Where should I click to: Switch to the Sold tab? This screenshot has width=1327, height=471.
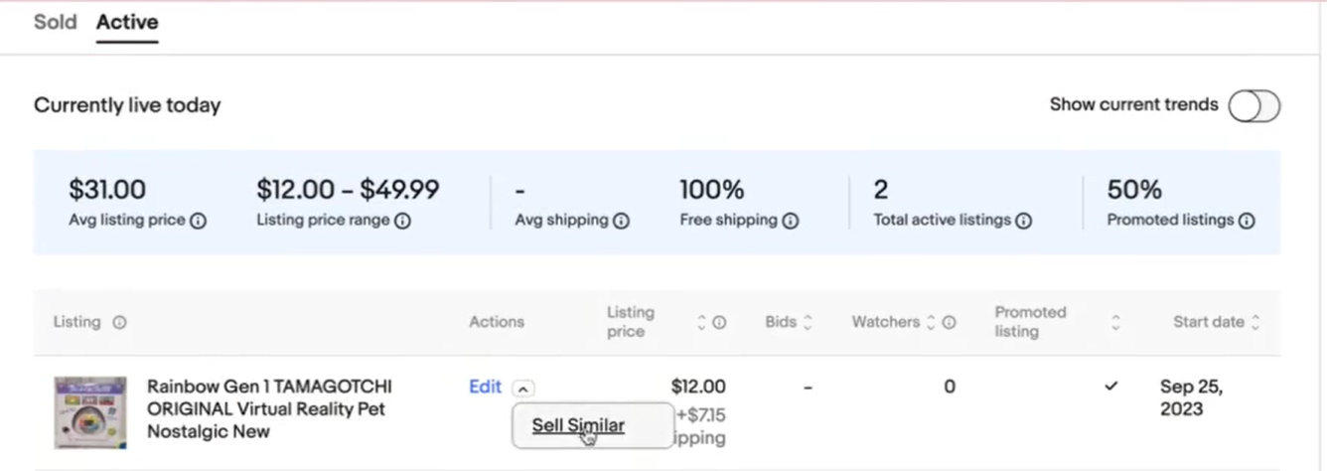tap(55, 22)
